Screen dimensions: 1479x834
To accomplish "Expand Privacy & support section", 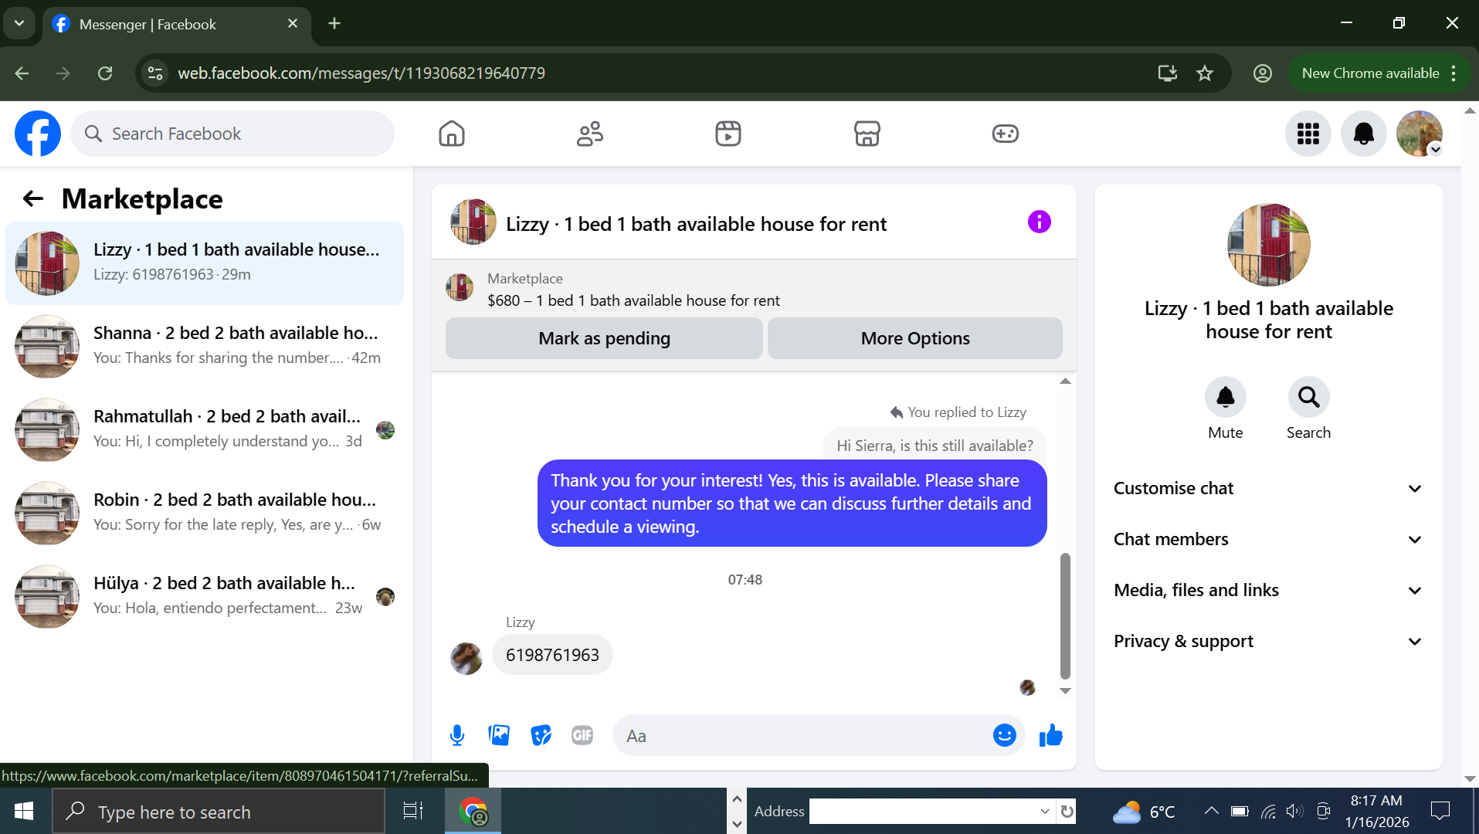I will 1269,642.
